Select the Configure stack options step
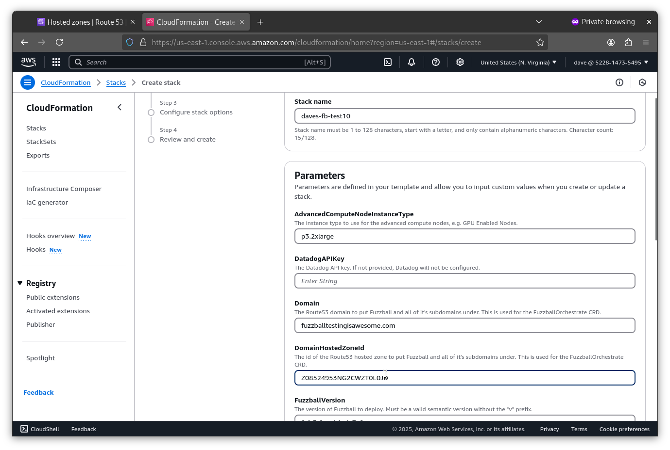670x450 pixels. (x=196, y=112)
